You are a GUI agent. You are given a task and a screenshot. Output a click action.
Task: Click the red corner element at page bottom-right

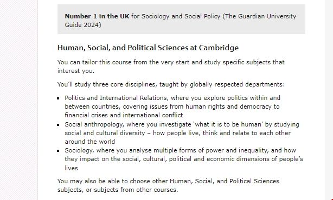[332, 199]
